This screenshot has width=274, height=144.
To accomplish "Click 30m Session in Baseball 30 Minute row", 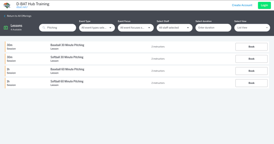I will click(x=11, y=47).
